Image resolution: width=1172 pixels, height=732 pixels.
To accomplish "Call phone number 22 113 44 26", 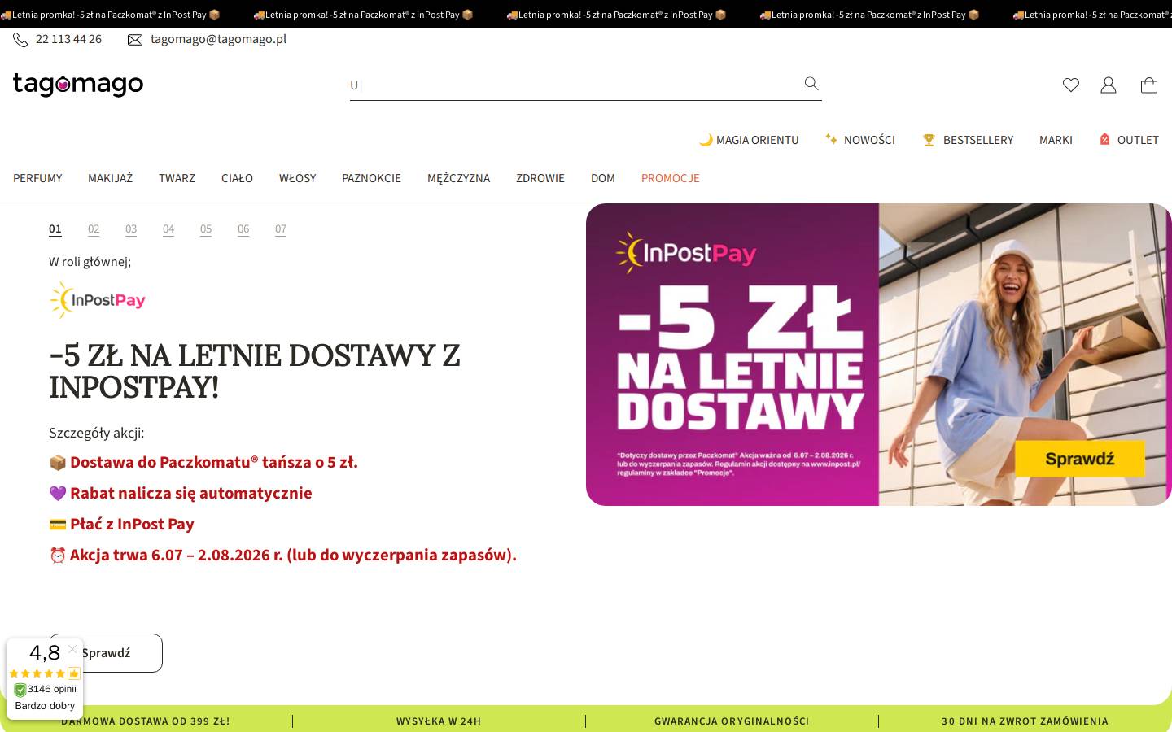I will tap(68, 39).
